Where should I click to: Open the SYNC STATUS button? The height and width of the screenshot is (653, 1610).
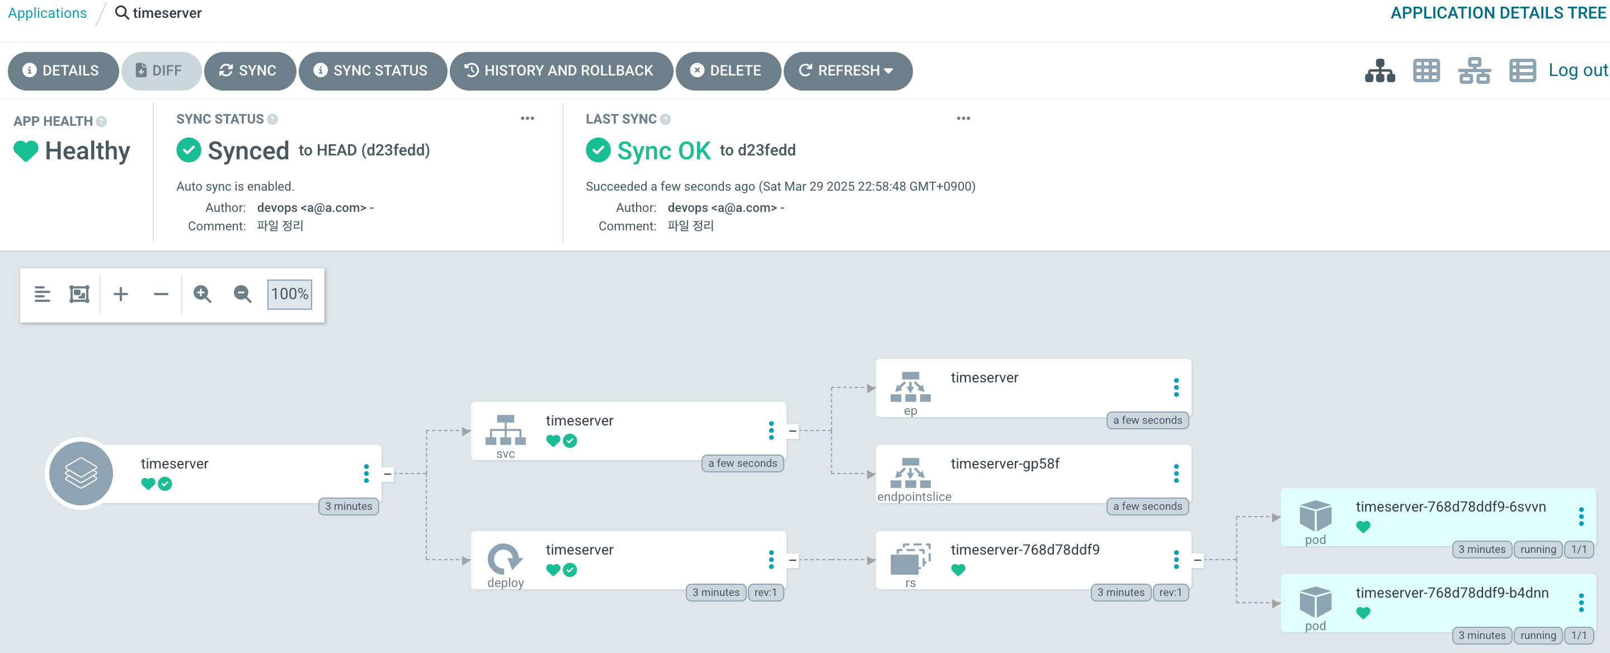pos(373,70)
